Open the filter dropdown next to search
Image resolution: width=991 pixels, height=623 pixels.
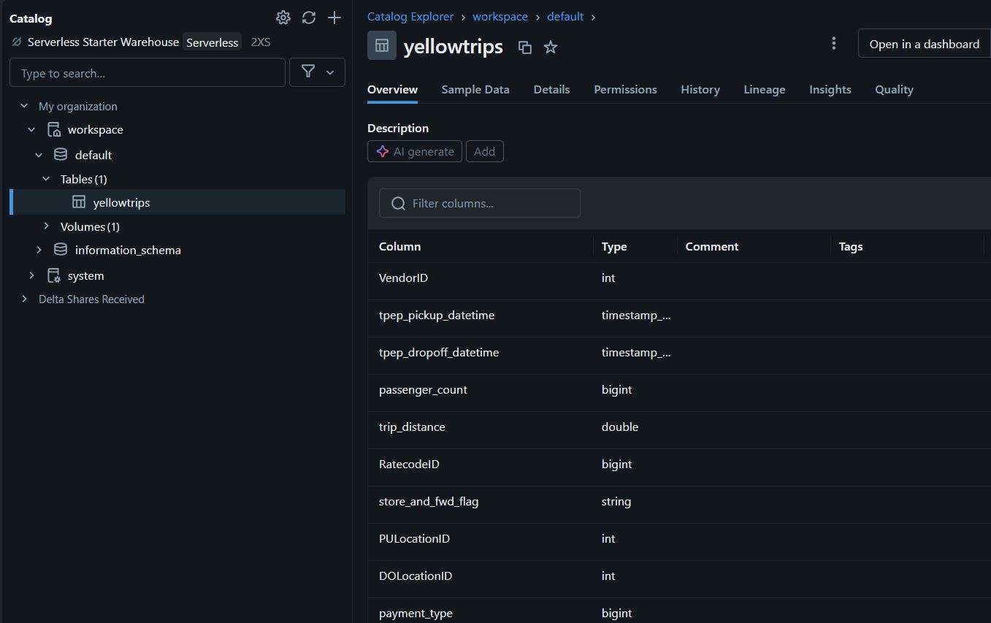317,72
